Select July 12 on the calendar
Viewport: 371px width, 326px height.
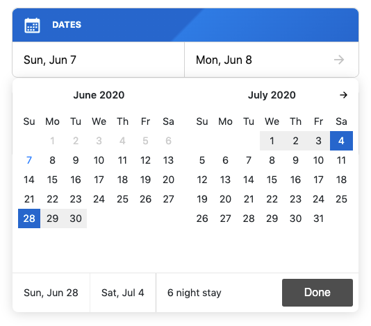click(x=201, y=180)
